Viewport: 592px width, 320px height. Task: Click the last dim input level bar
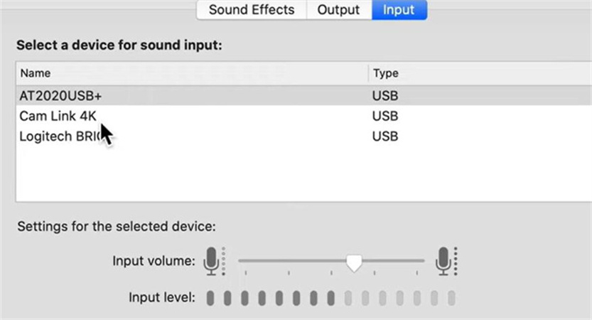click(x=451, y=297)
